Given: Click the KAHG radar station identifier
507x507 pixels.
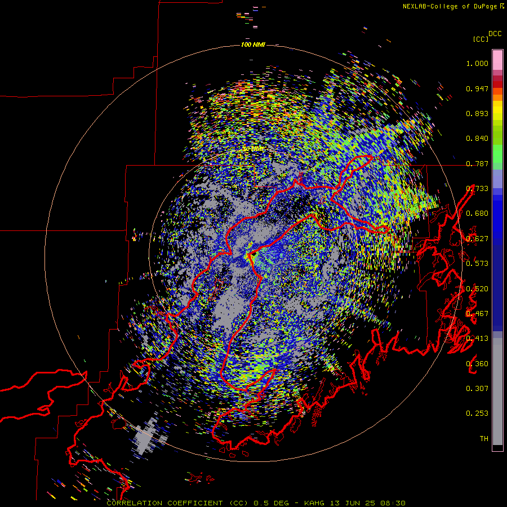Looking at the screenshot, I should pyautogui.click(x=314, y=503).
